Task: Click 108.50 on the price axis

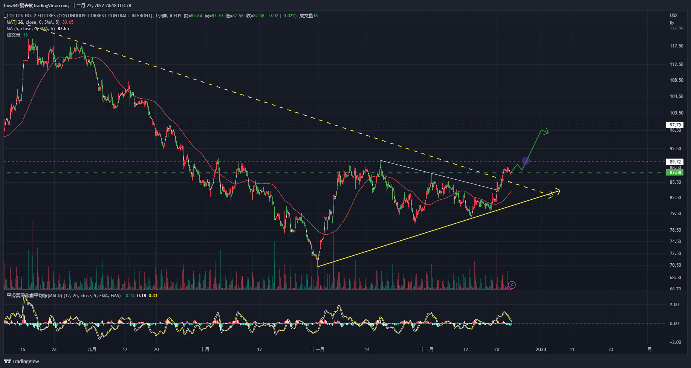Action: coord(676,80)
